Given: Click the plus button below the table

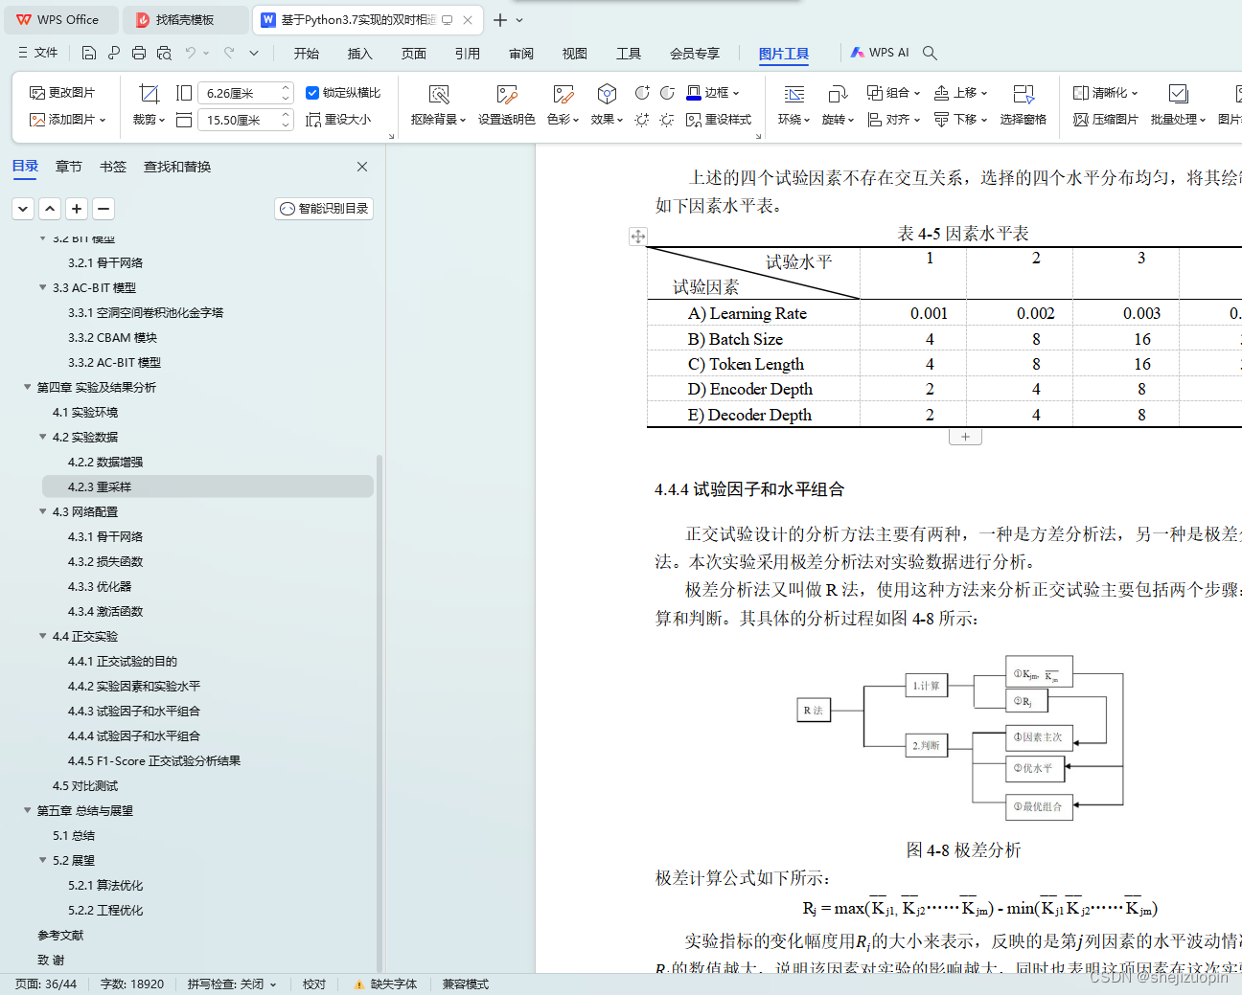Looking at the screenshot, I should (x=965, y=436).
